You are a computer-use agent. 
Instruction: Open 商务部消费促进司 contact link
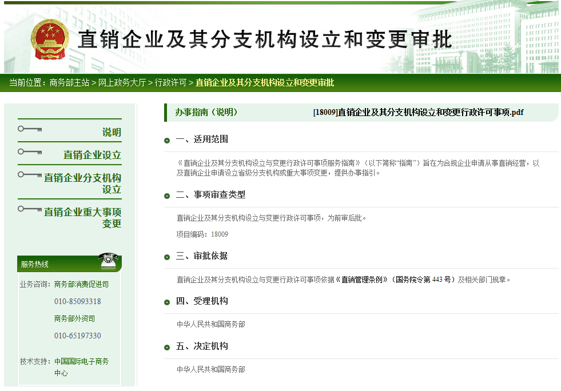coord(82,285)
